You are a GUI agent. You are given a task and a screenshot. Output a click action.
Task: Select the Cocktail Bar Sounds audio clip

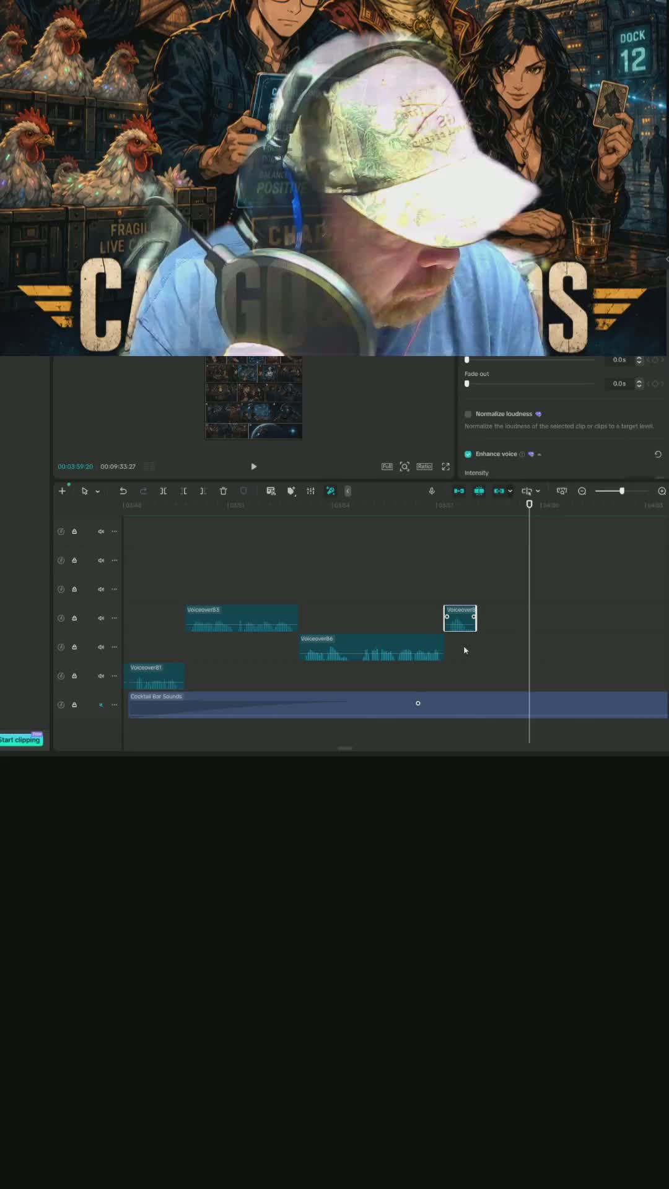tap(398, 705)
